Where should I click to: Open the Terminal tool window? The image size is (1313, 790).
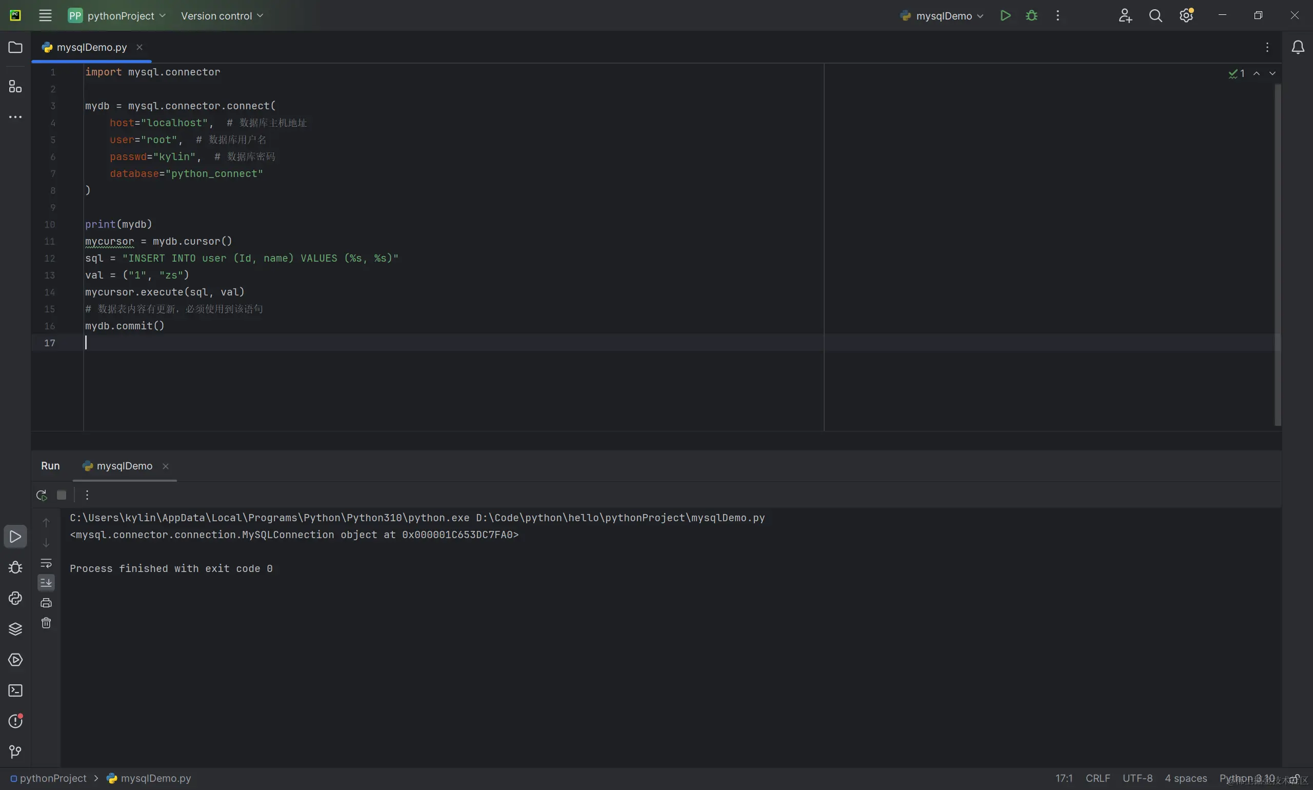[15, 690]
